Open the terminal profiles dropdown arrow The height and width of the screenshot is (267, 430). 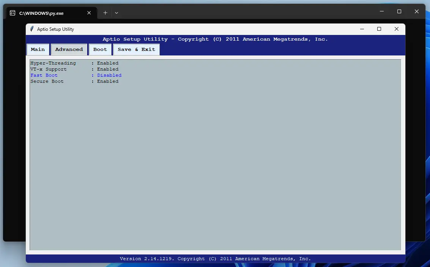point(117,13)
